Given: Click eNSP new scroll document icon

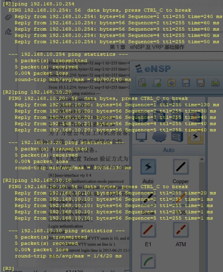Looking at the screenshot, I should pos(157,82).
